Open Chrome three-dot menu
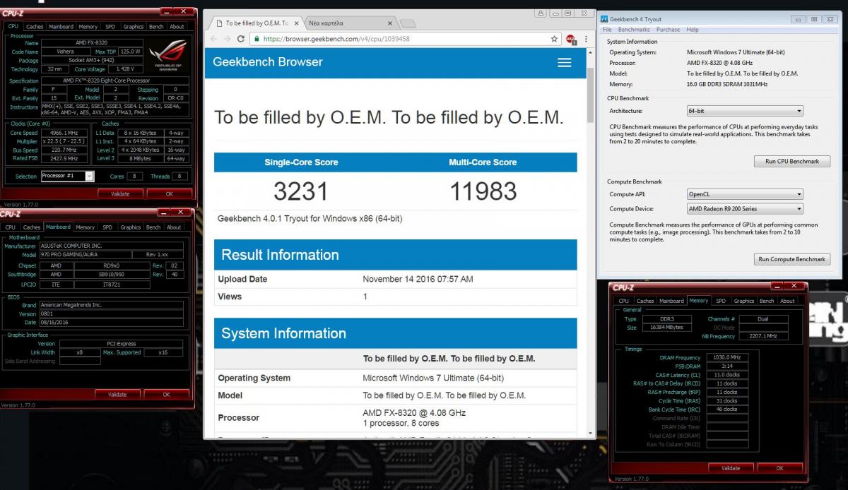Image resolution: width=848 pixels, height=490 pixels. pos(586,39)
